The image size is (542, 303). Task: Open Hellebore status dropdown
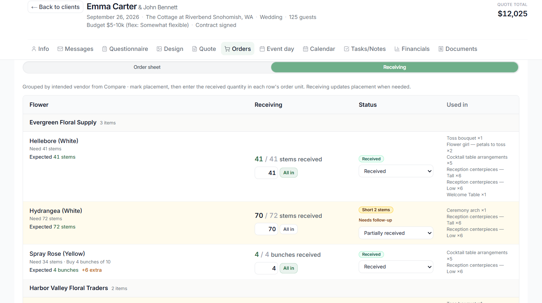pyautogui.click(x=396, y=171)
